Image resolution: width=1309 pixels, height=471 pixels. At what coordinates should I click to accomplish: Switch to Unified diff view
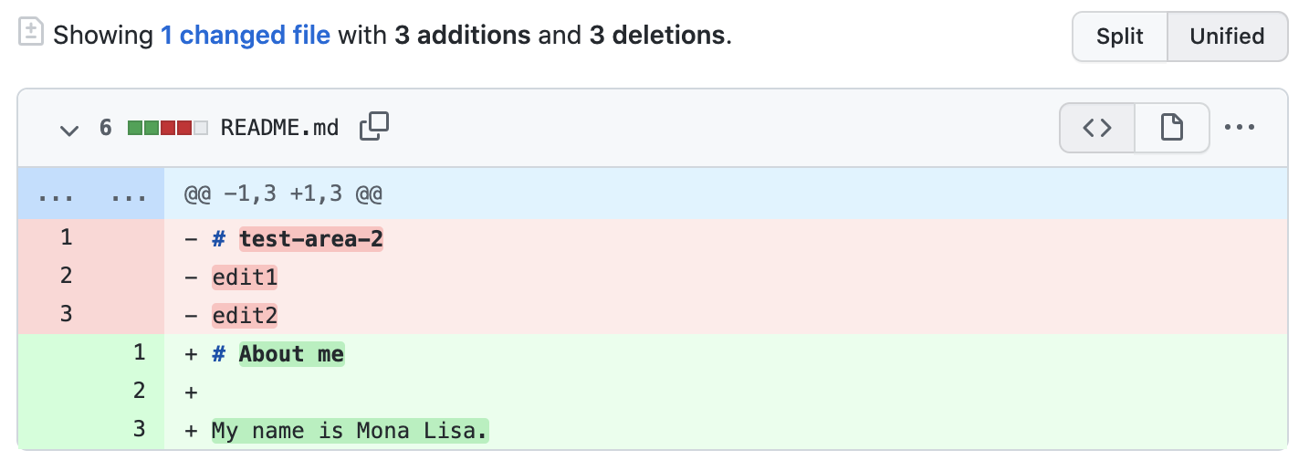[x=1227, y=37]
